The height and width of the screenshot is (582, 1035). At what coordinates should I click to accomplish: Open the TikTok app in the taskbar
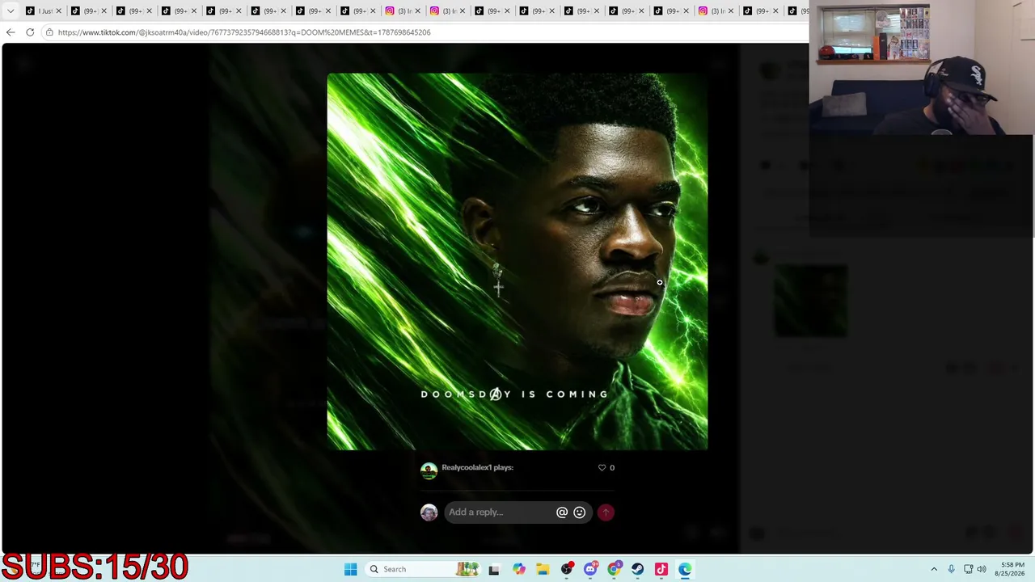coord(661,569)
